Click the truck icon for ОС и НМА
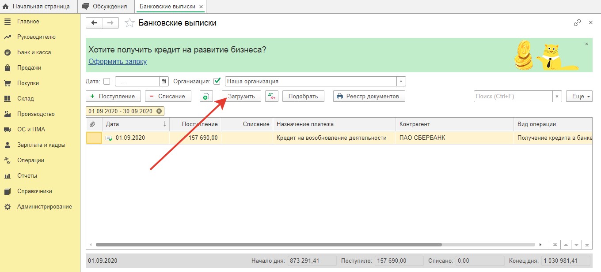Screen dimensions: 601x272 pos(8,130)
